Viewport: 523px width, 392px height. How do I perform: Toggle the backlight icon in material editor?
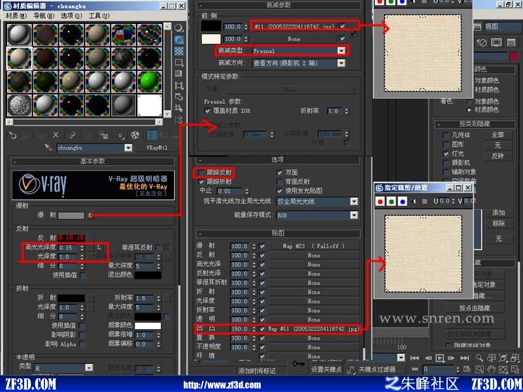(x=178, y=40)
